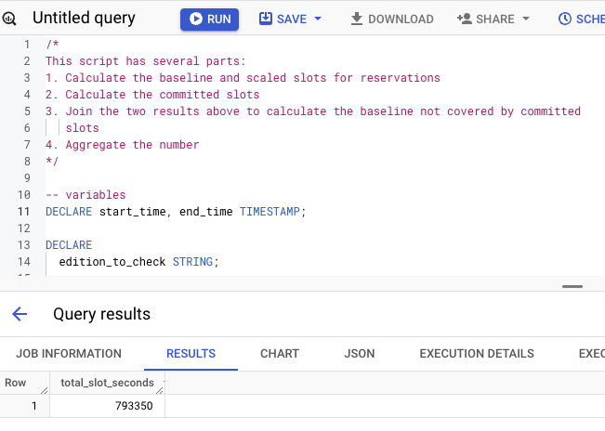
Task: Open the CHART tab
Action: 280,354
